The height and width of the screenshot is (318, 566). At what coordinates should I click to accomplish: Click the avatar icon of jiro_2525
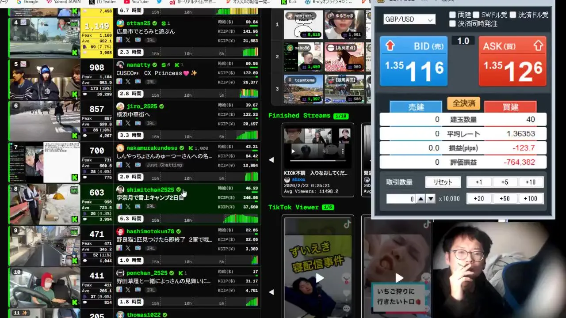coord(120,106)
